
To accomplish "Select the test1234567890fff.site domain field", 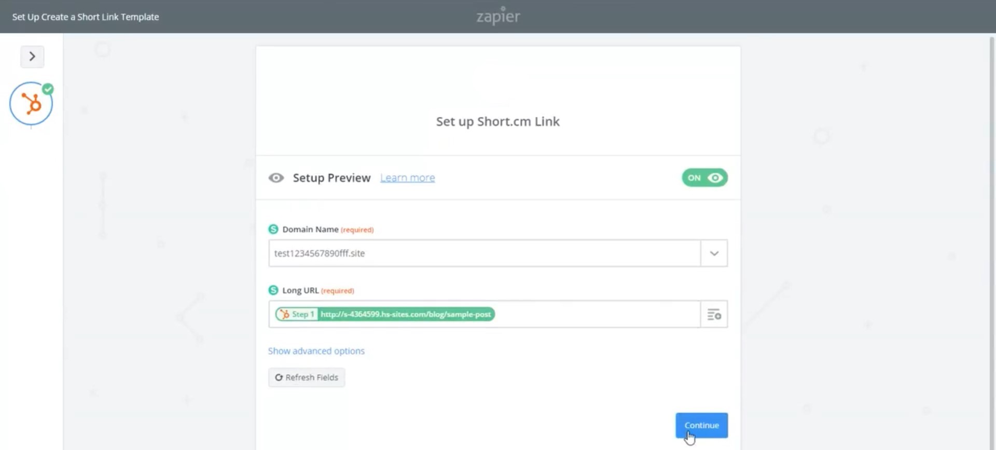I will (x=483, y=254).
